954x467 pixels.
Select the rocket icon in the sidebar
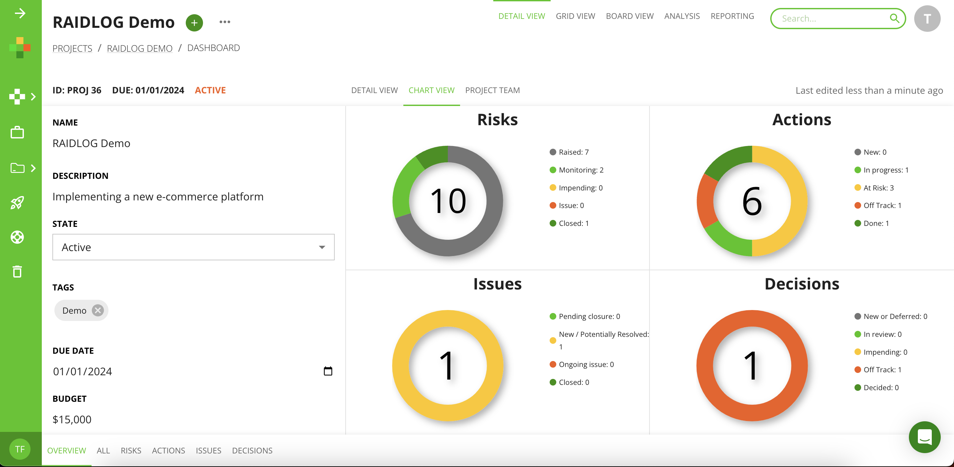click(17, 203)
